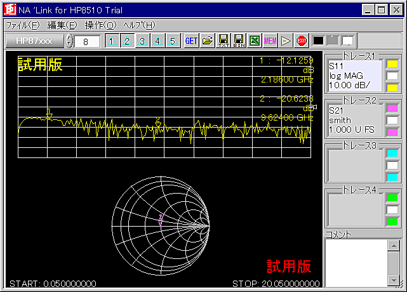Click marker 2 on the S11 trace
Image resolution: width=407 pixels, height=292 pixels.
(158, 123)
